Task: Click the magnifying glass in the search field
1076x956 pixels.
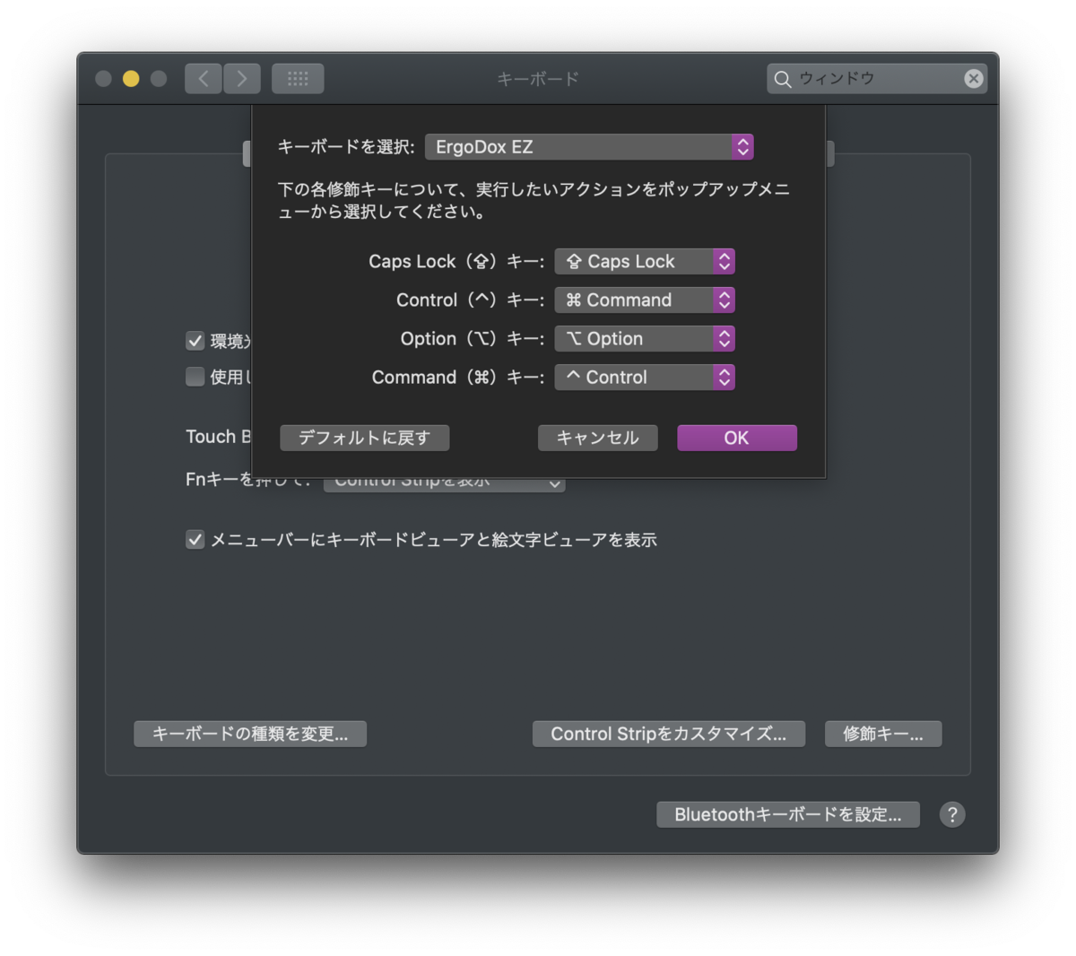Action: (783, 79)
